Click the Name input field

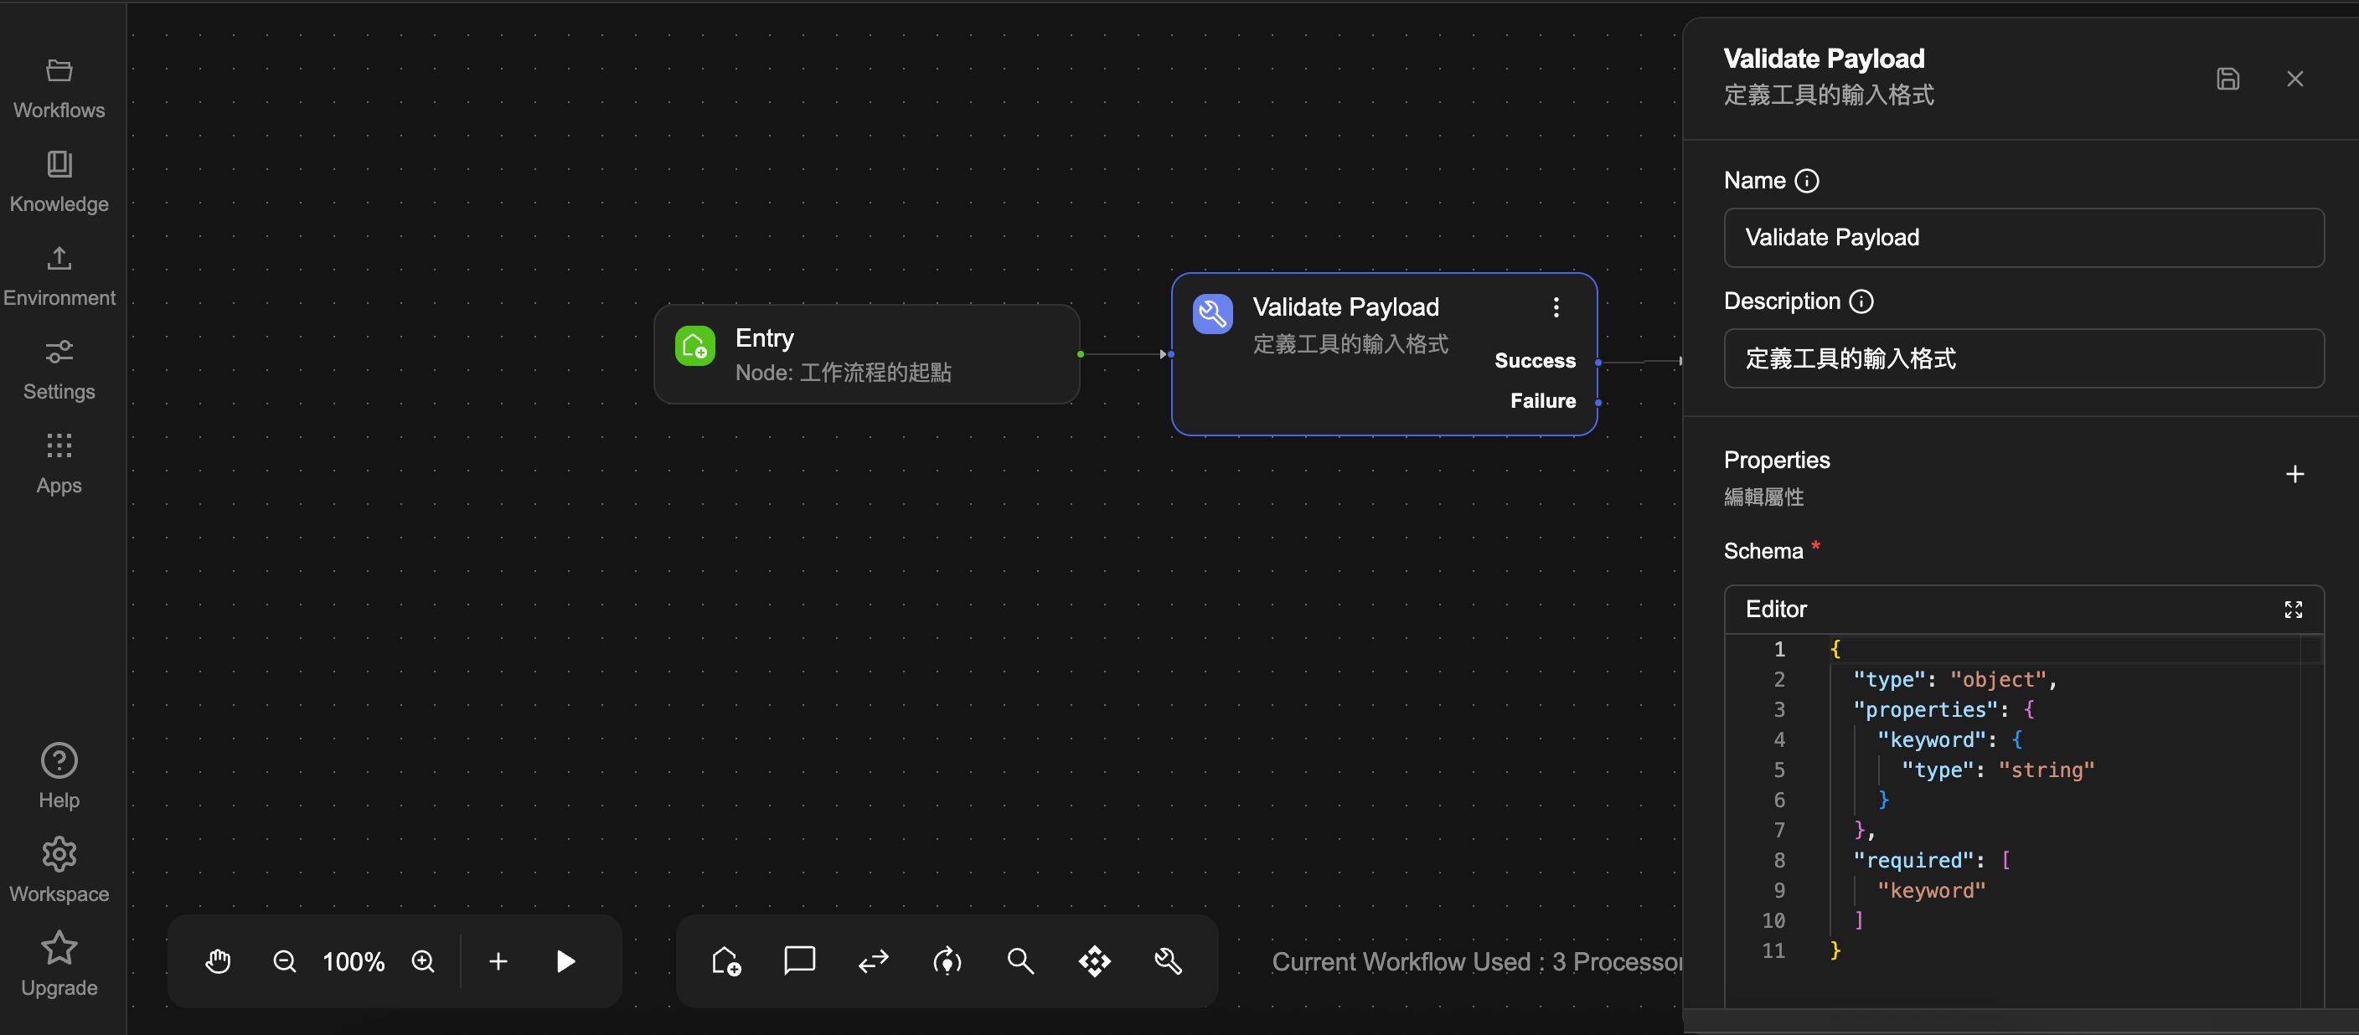pos(2023,238)
